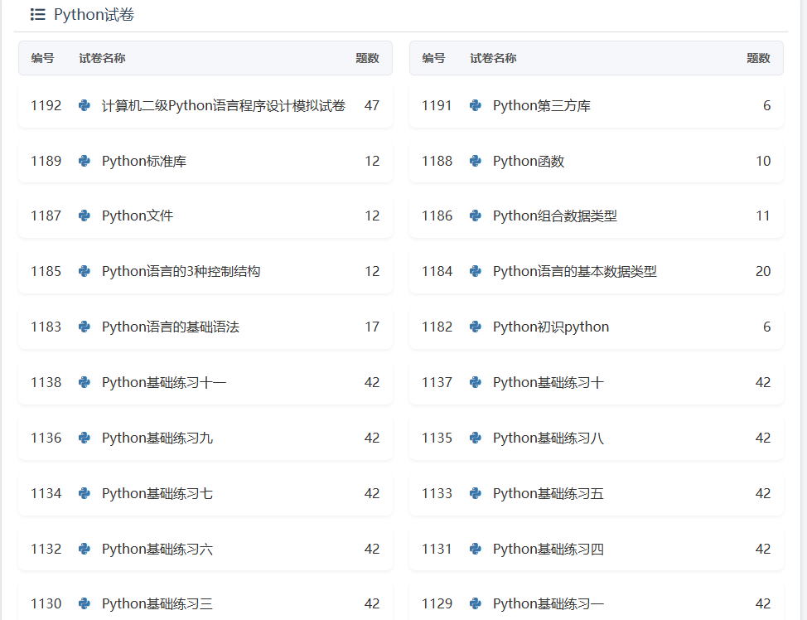The width and height of the screenshot is (807, 620).
Task: Open the Python第三方库 paper
Action: [541, 105]
